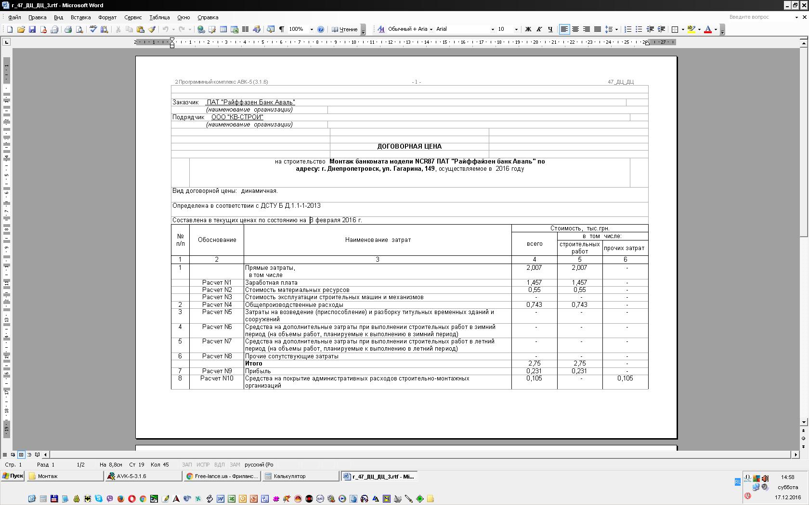Insert a table from the toolbar
This screenshot has height=505, width=809.
pos(223,29)
